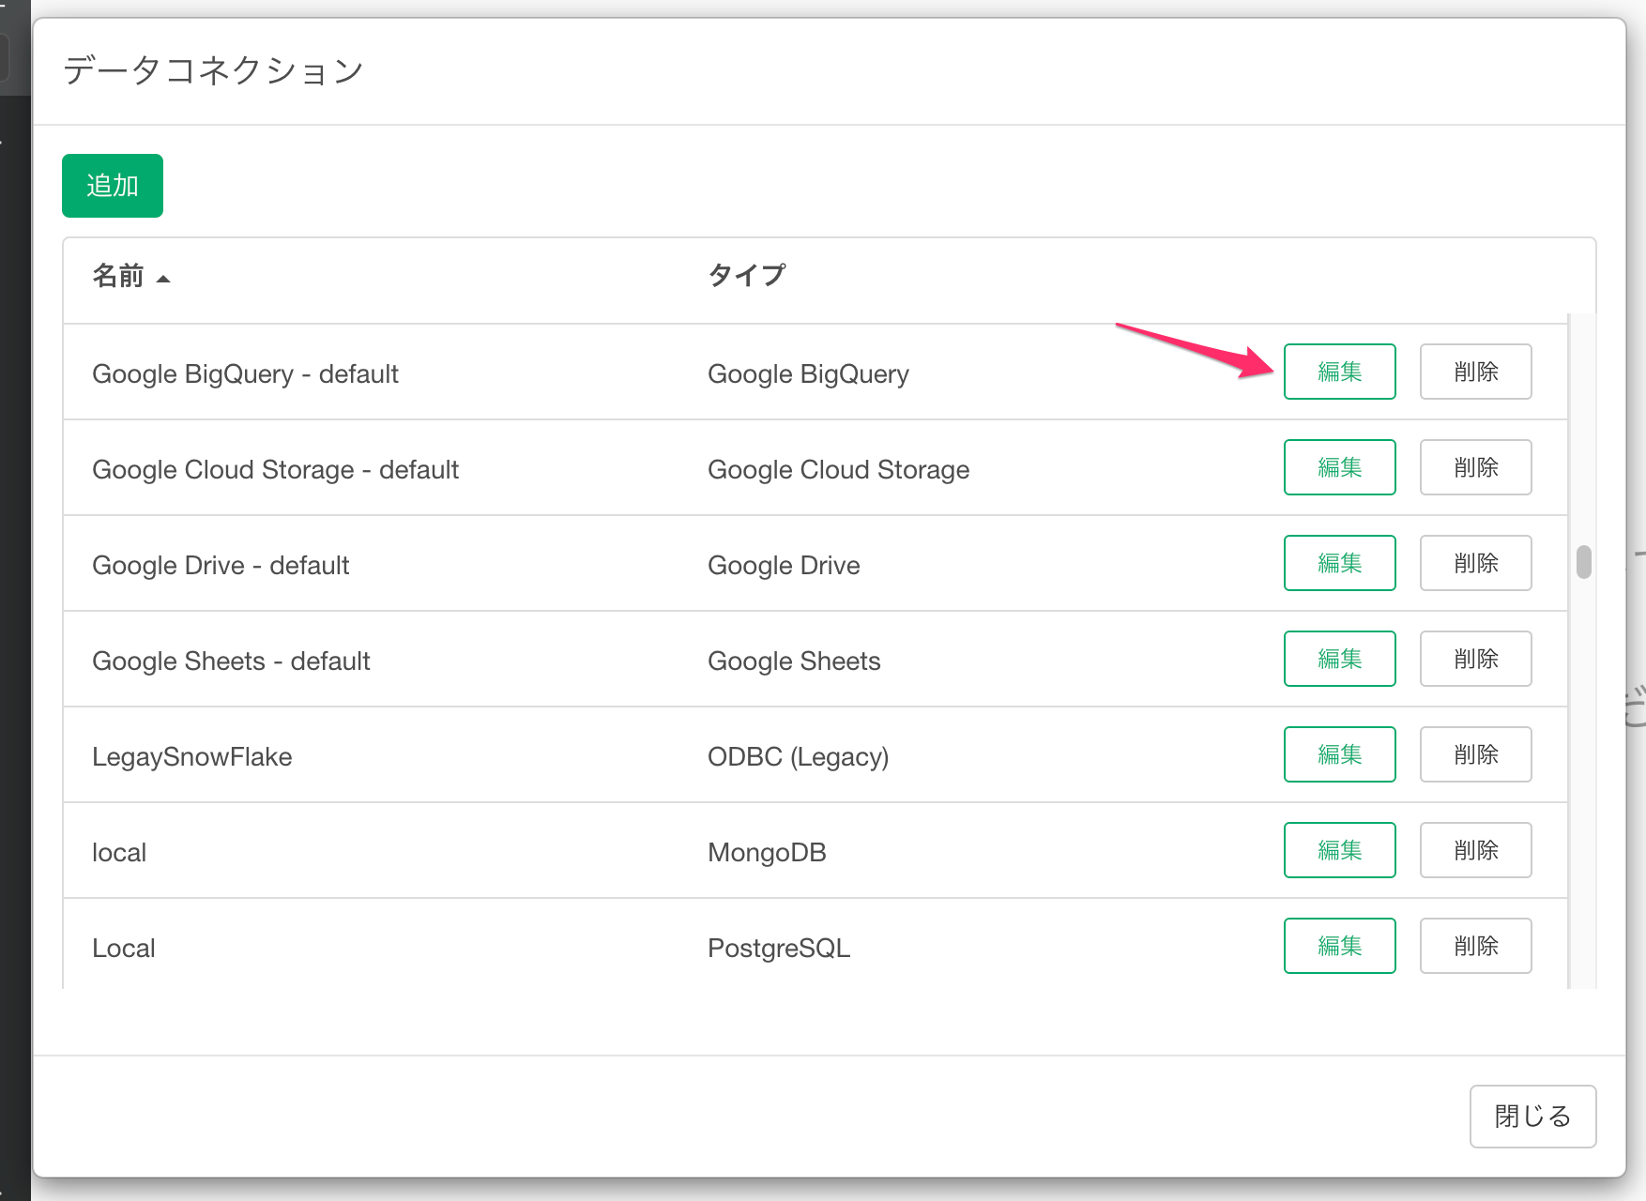This screenshot has height=1201, width=1646.
Task: Click the connections list scrollbar thumb
Action: [1584, 562]
